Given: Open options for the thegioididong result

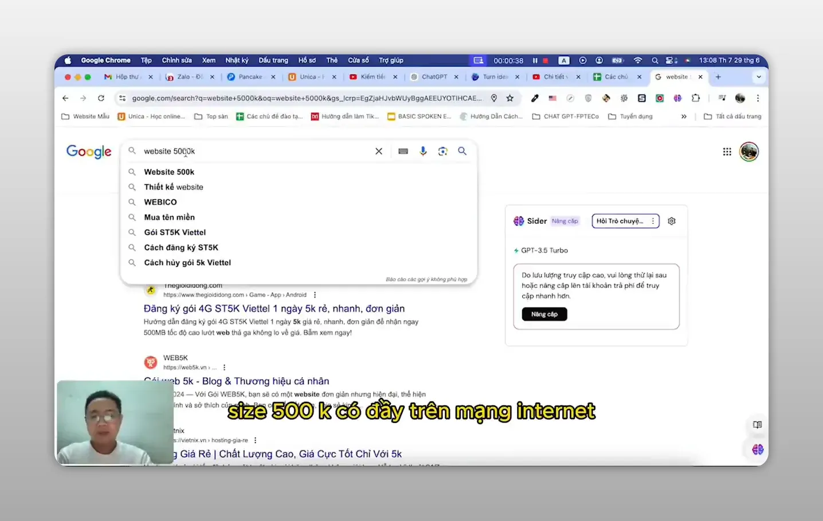Looking at the screenshot, I should (x=315, y=295).
